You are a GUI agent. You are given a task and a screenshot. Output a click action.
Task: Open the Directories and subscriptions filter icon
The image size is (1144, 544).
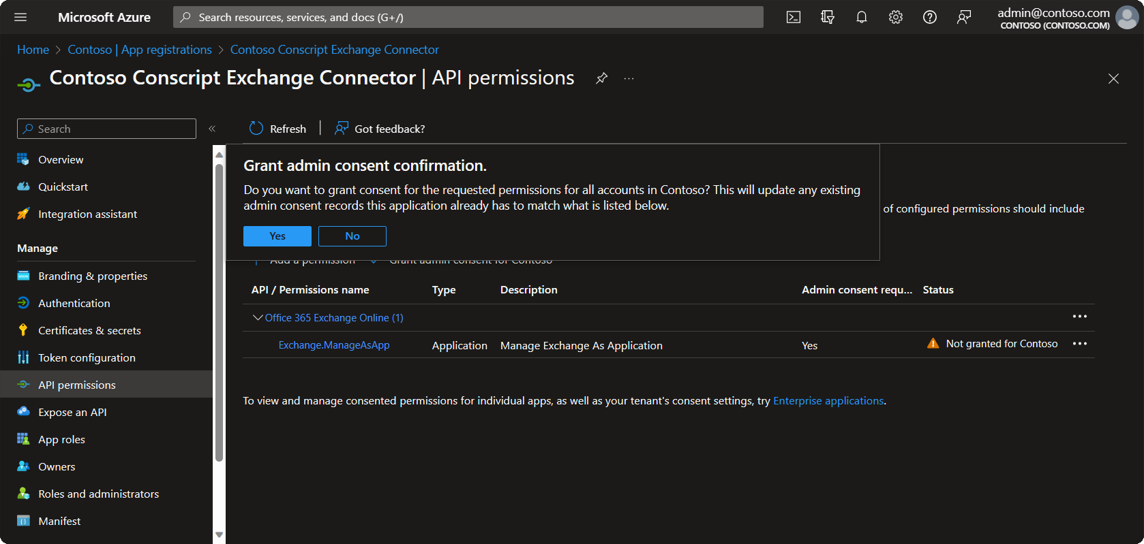tap(828, 17)
